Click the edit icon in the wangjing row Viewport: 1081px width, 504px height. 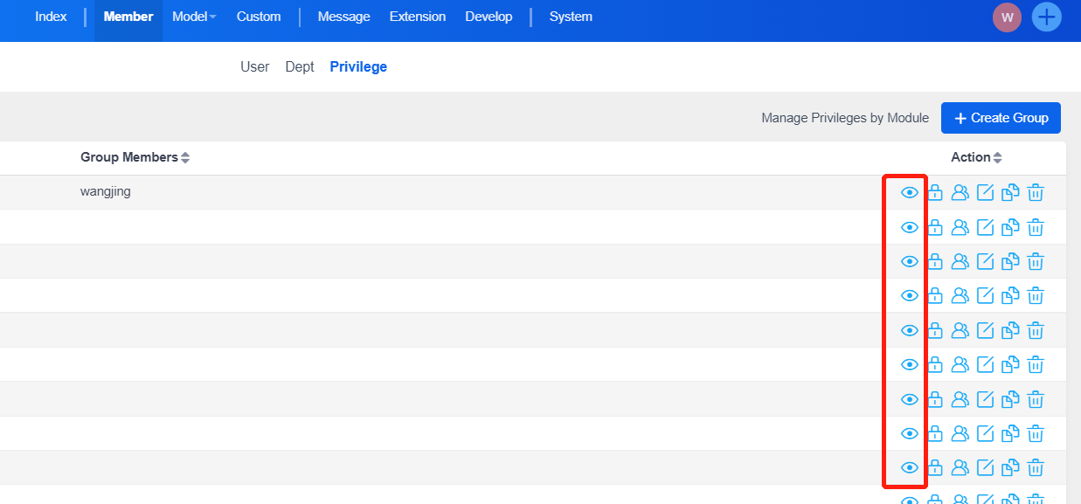click(985, 193)
